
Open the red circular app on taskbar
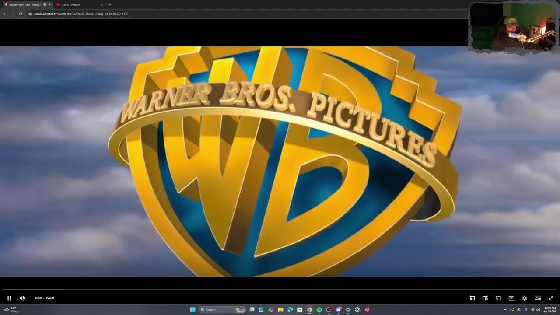point(367,310)
